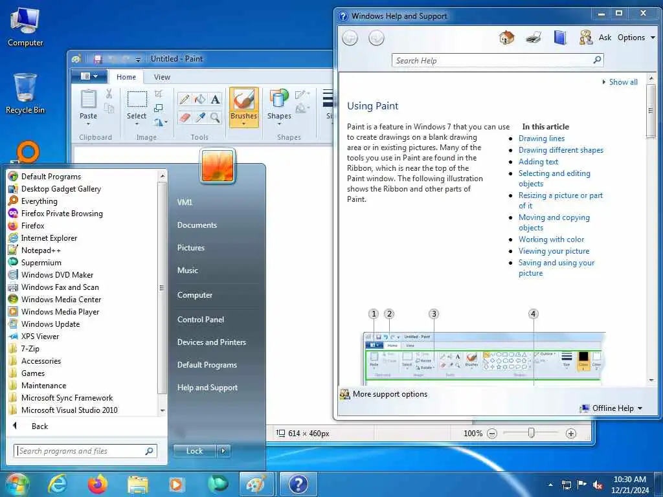Click the Lock button
The height and width of the screenshot is (497, 663).
pyautogui.click(x=194, y=451)
